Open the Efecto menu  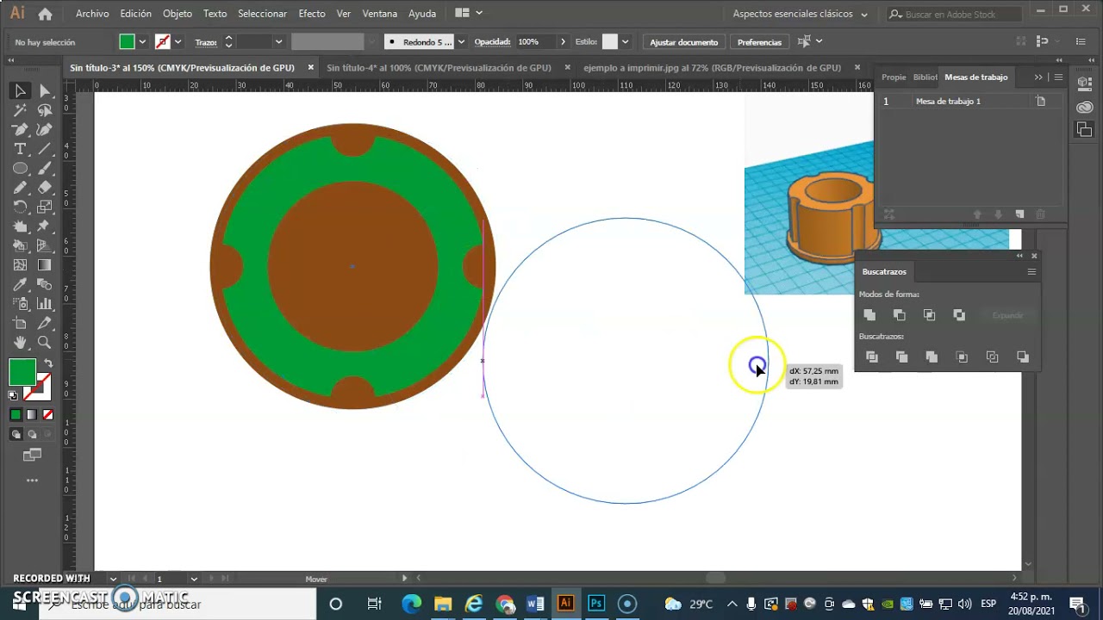tap(312, 14)
